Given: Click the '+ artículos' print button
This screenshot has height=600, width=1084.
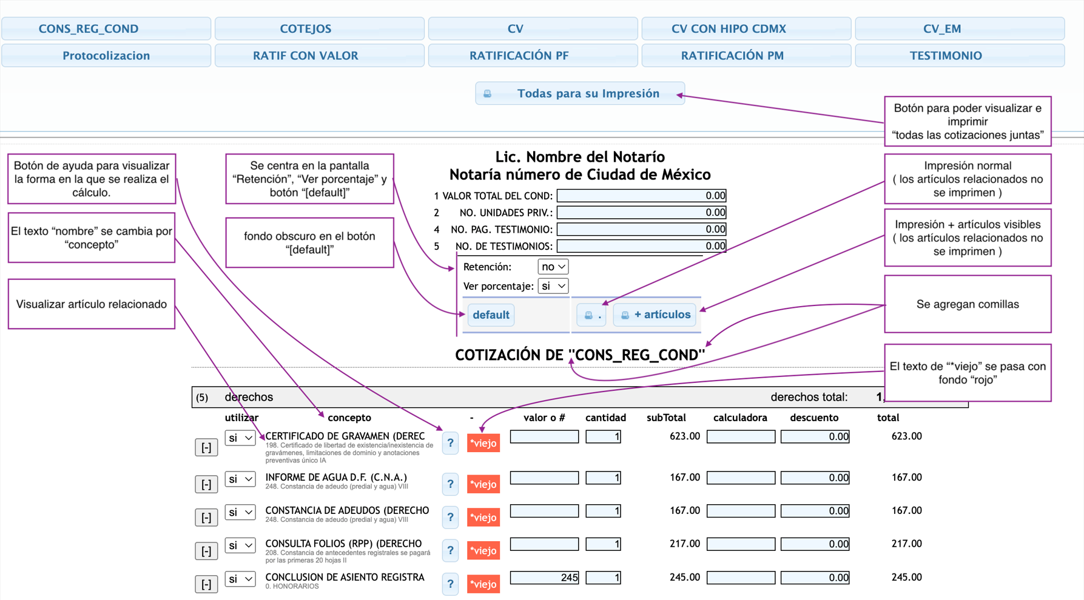Looking at the screenshot, I should (655, 315).
